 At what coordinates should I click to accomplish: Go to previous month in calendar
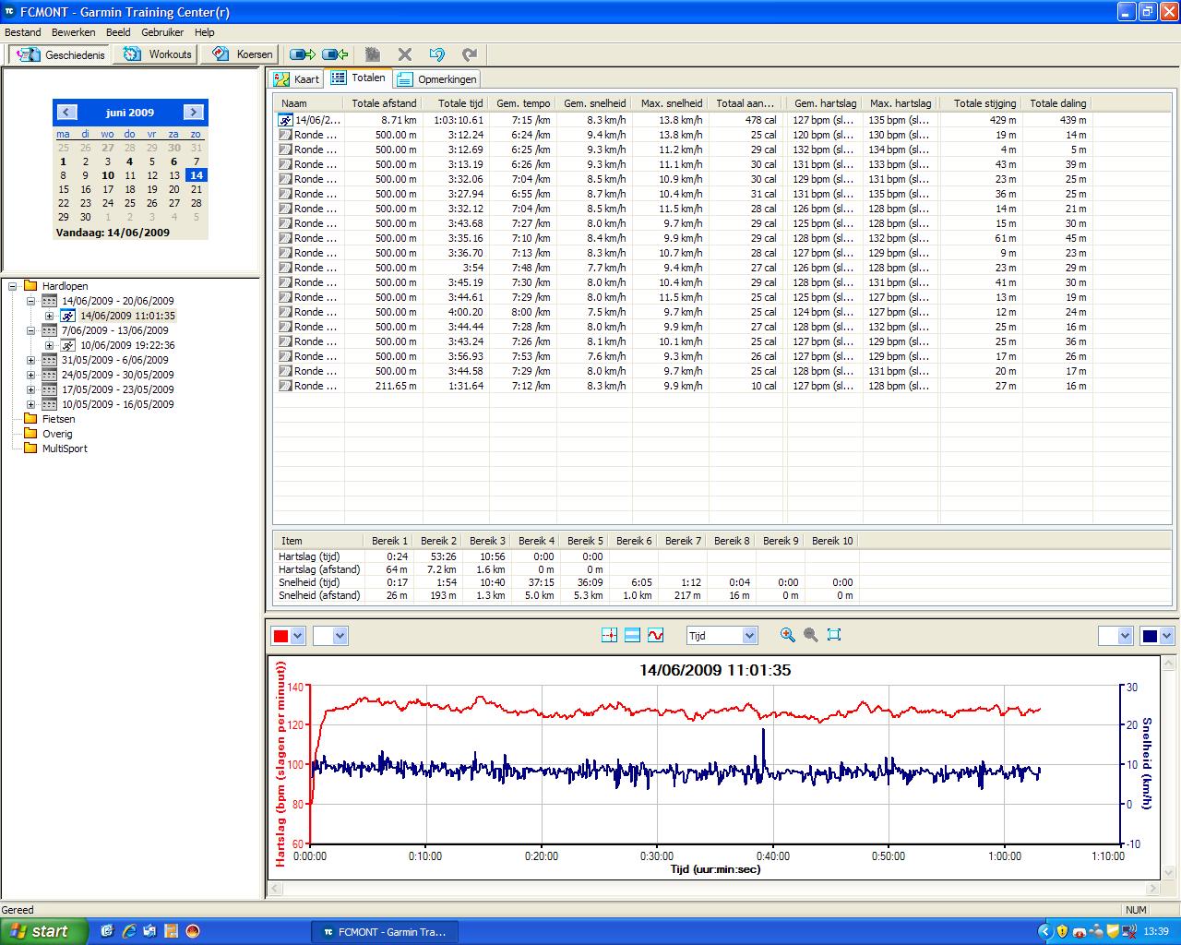pos(66,112)
